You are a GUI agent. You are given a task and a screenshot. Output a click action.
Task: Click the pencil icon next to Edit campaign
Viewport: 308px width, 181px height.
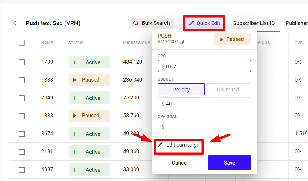160,145
